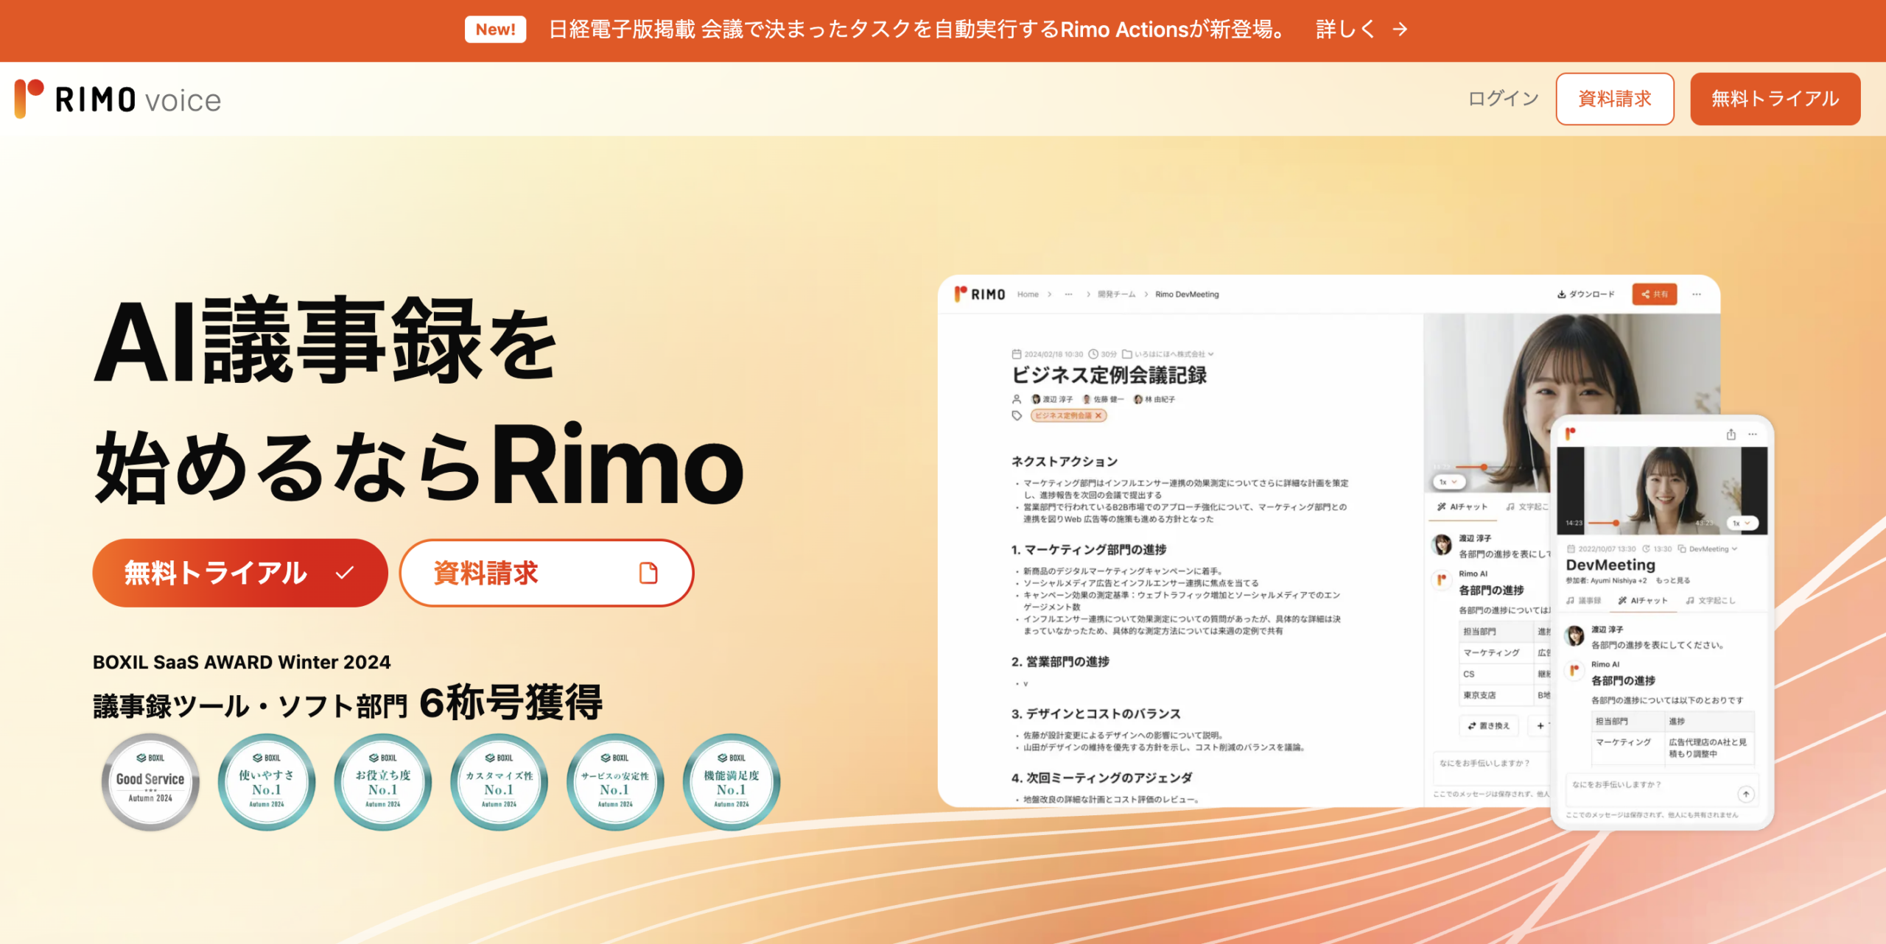Viewport: 1886px width, 944px height.
Task: Click the 渡辺 淳子 participant name under the title
Action: (1058, 399)
